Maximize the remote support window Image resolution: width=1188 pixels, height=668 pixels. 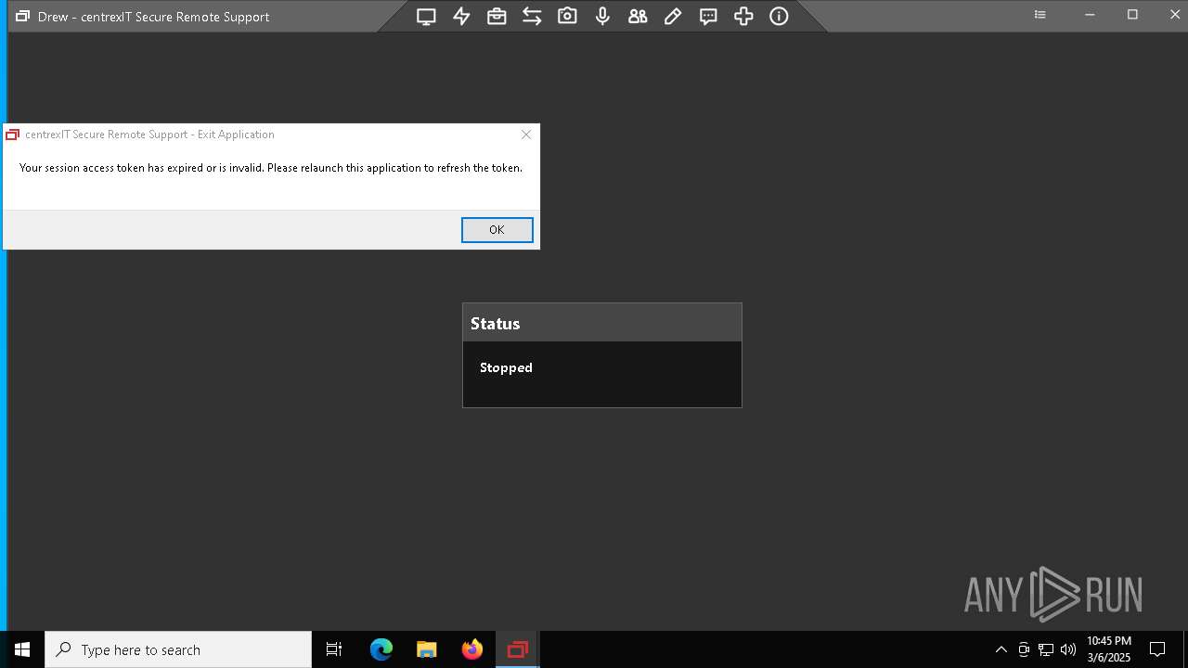coord(1132,15)
